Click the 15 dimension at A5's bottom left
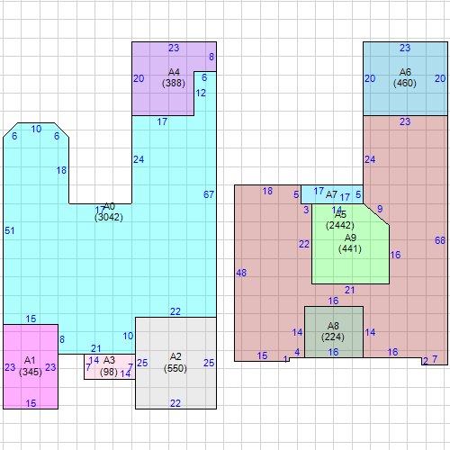 (x=262, y=355)
